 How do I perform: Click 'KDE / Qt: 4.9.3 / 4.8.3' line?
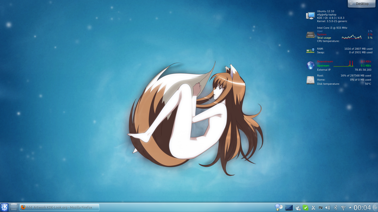[331, 18]
